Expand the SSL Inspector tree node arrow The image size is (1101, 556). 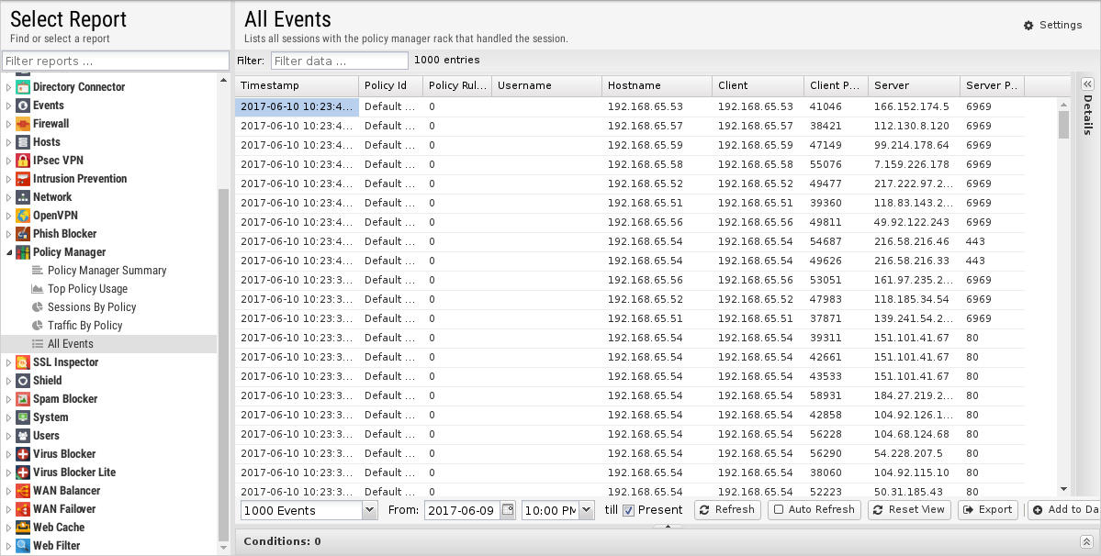[x=9, y=361]
